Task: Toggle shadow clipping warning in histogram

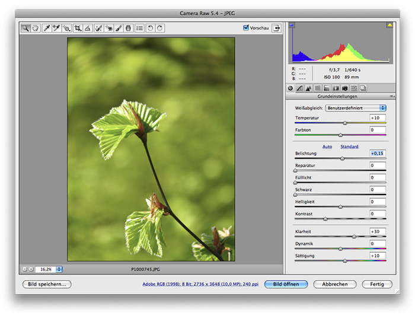Action: coord(292,25)
